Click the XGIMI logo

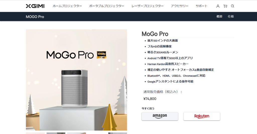(x=35, y=6)
